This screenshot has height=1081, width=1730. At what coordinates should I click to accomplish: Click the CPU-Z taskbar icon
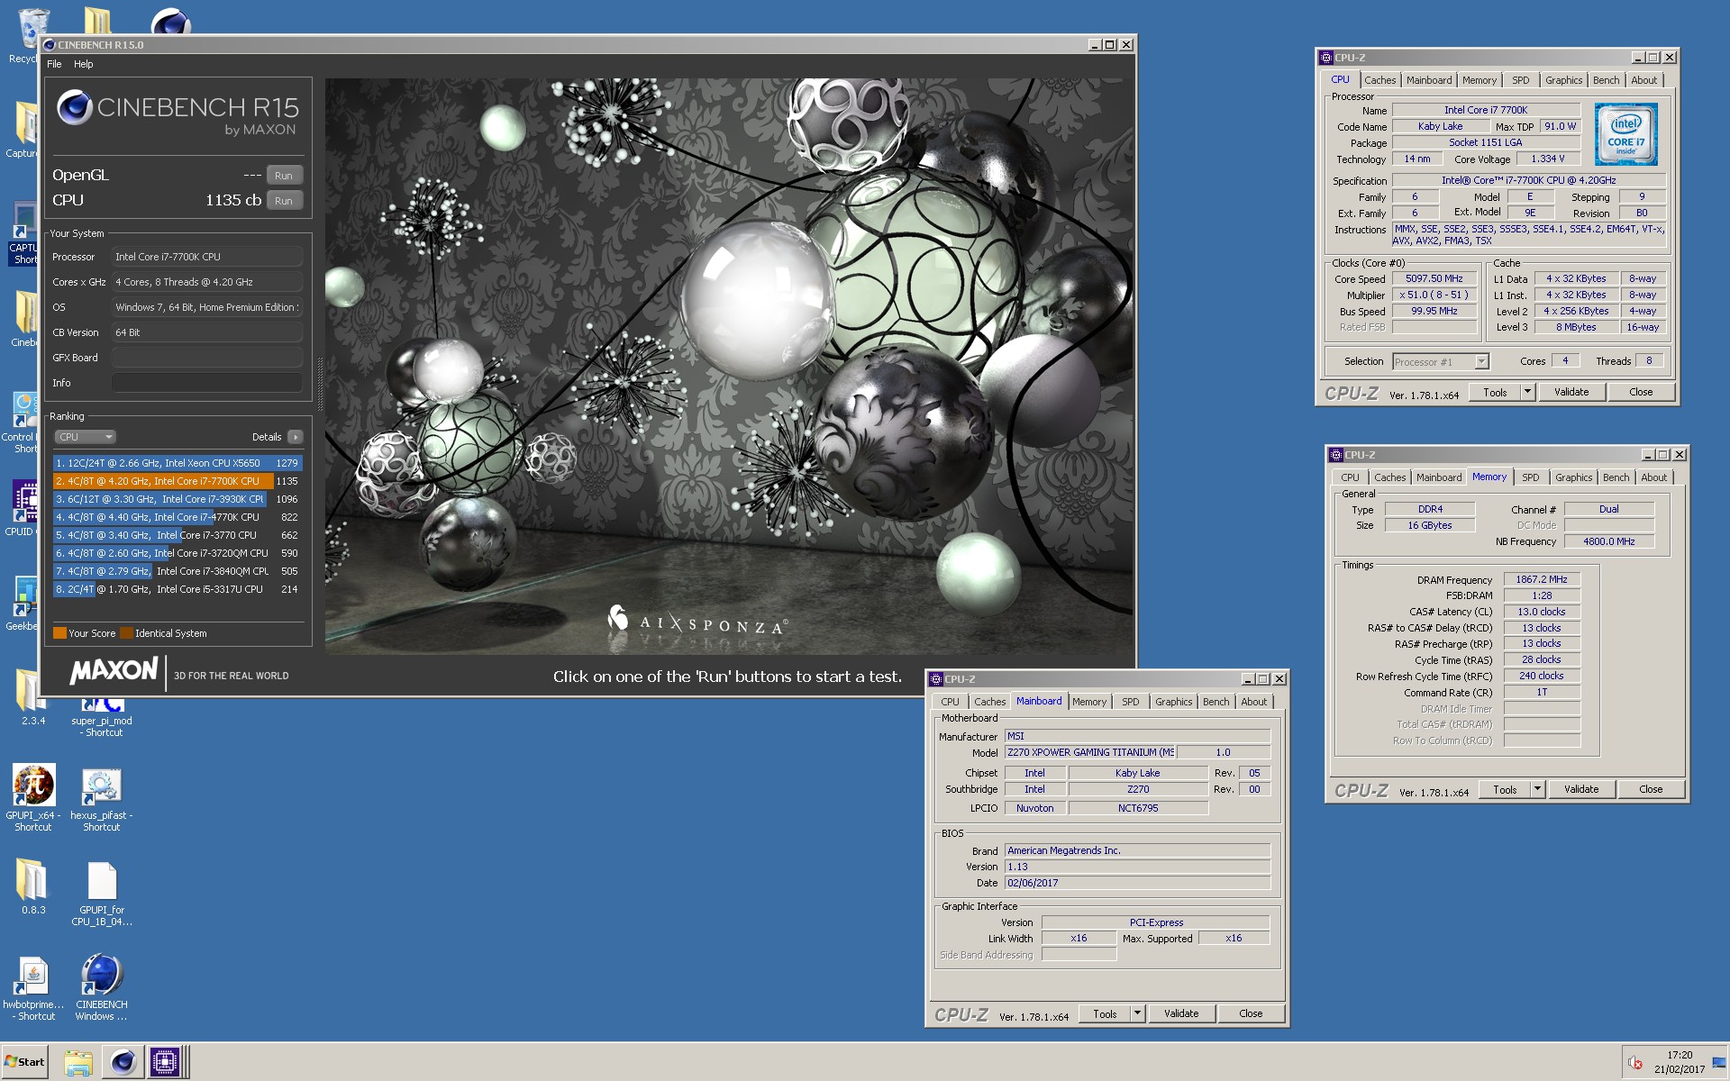pos(166,1062)
